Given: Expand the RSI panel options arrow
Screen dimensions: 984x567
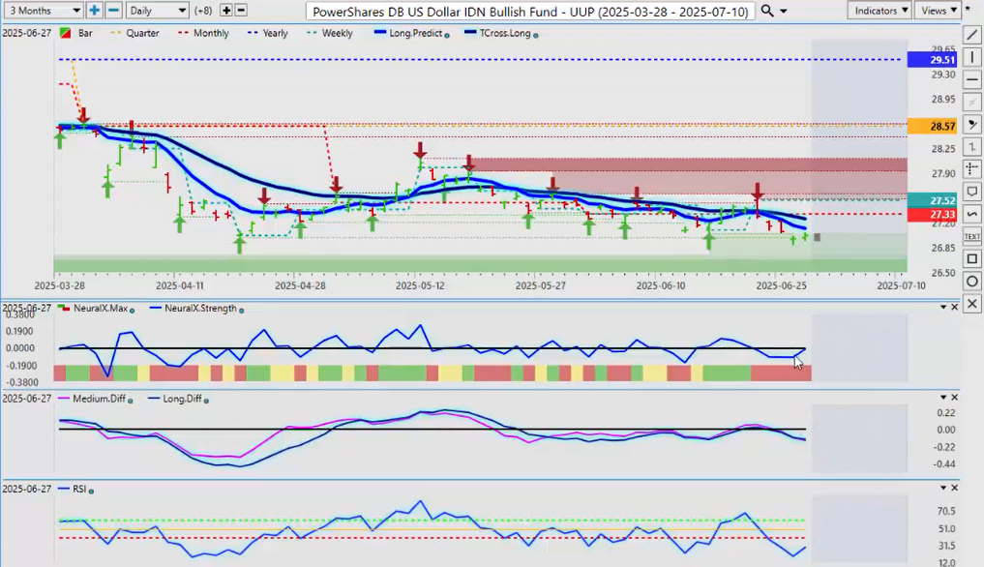Looking at the screenshot, I should [942, 489].
